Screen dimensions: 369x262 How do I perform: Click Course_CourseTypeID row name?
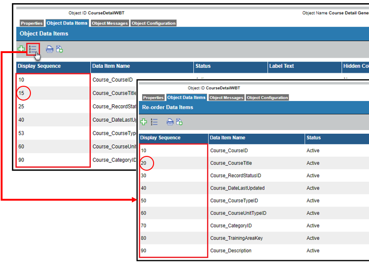click(x=234, y=201)
